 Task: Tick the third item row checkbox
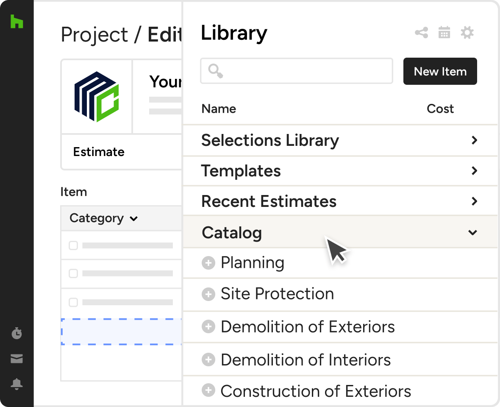(73, 302)
